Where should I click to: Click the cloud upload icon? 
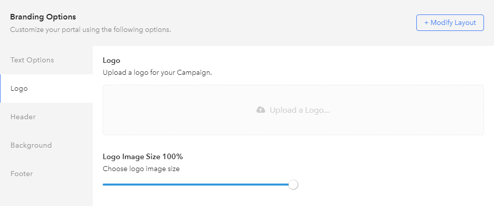pyautogui.click(x=261, y=110)
